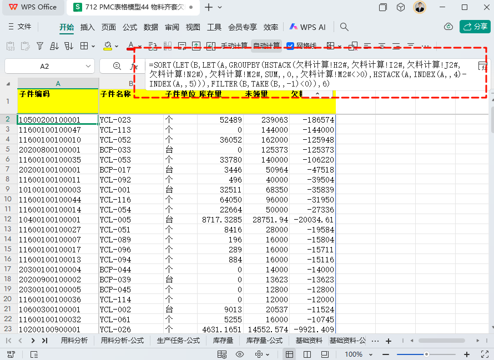Open the 公式 Formulas tab
Viewport: 494px width, 360px height.
(x=130, y=27)
